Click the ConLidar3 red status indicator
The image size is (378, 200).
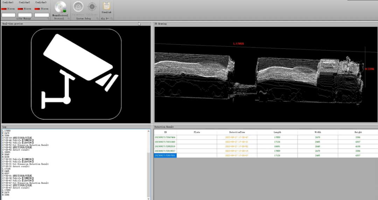coord(37,9)
